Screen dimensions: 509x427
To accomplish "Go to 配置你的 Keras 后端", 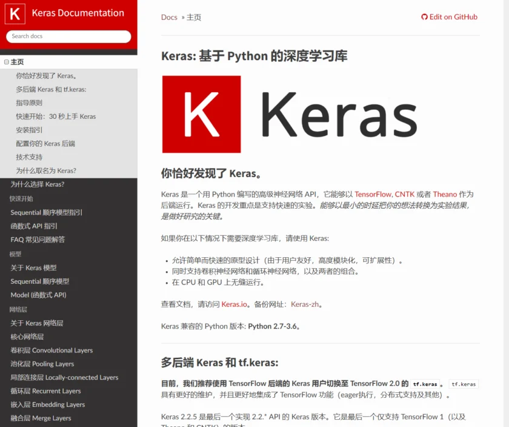I will 45,144.
